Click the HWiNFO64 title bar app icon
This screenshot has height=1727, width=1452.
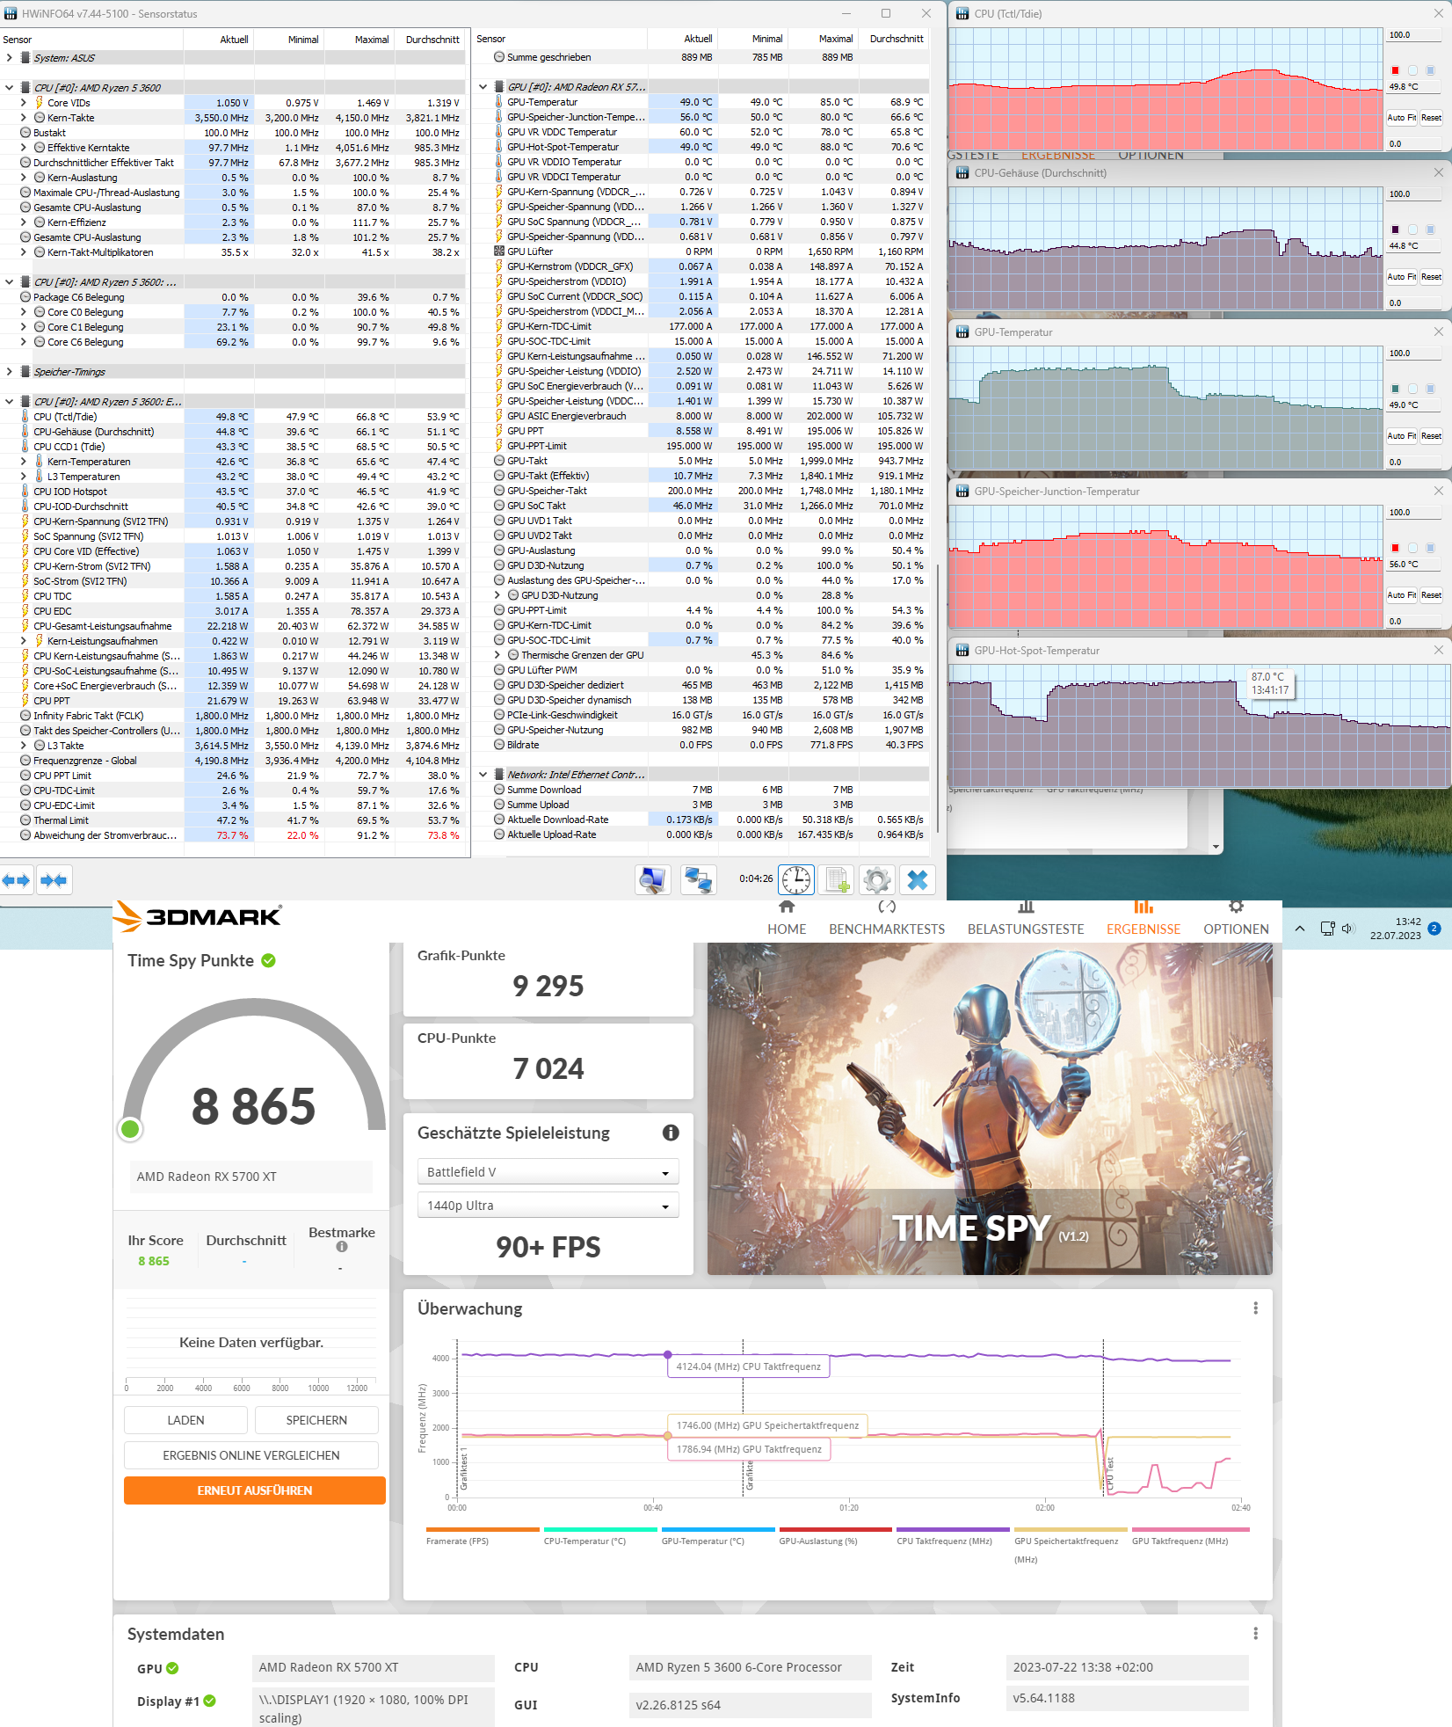click(11, 13)
